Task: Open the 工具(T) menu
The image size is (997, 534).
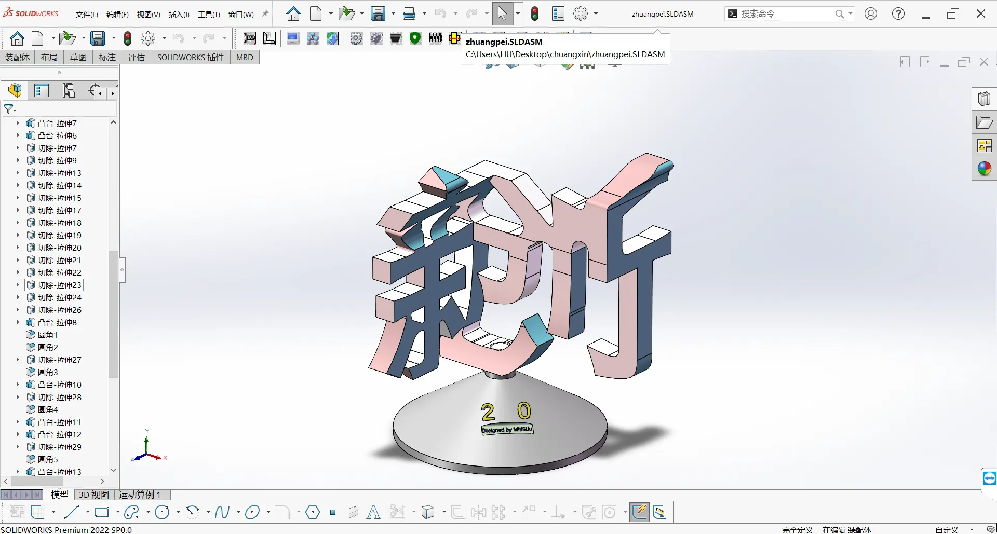Action: (209, 15)
